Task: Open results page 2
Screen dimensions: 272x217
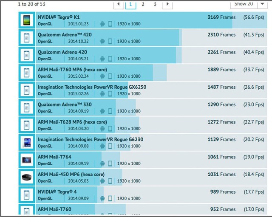Action: click(143, 4)
